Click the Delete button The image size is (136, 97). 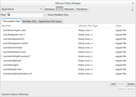[x=131, y=84]
